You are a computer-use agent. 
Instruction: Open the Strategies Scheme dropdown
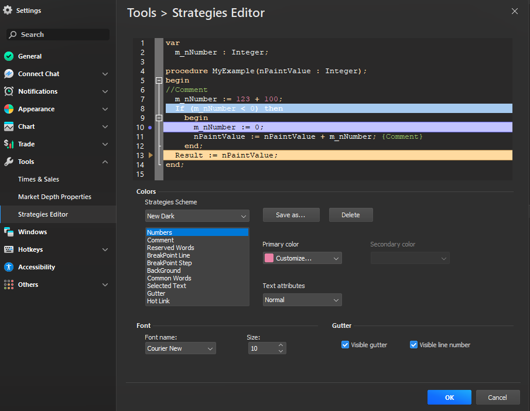[197, 216]
